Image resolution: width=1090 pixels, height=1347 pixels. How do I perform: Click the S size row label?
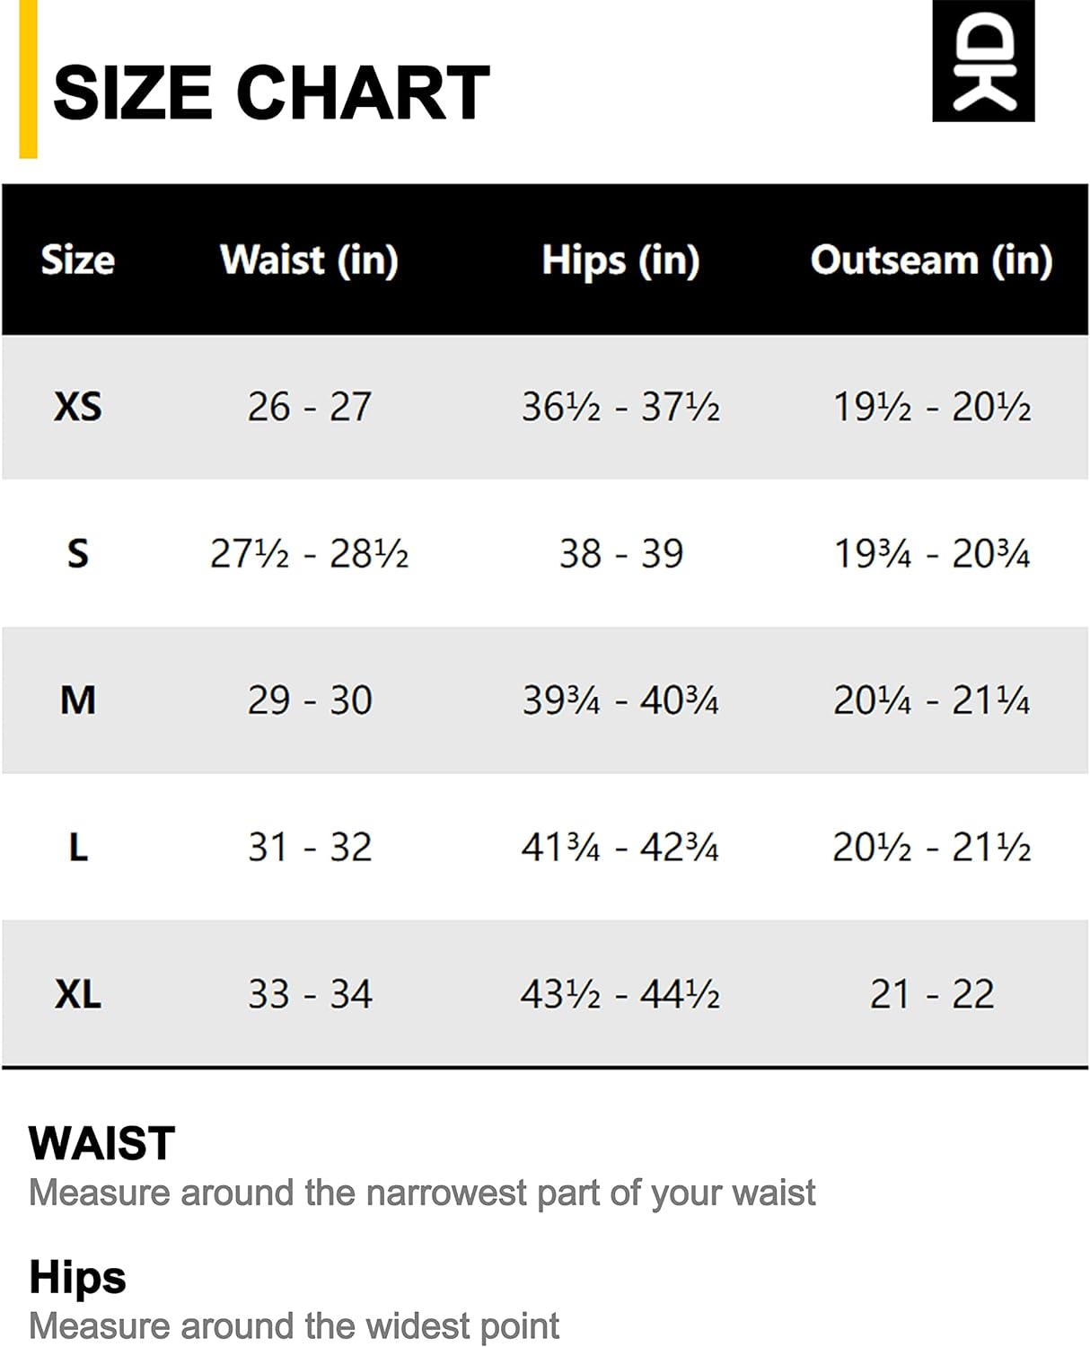click(78, 553)
